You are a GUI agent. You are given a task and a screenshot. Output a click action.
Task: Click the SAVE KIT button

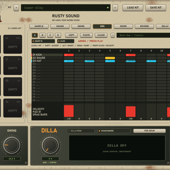pyautogui.click(x=156, y=8)
